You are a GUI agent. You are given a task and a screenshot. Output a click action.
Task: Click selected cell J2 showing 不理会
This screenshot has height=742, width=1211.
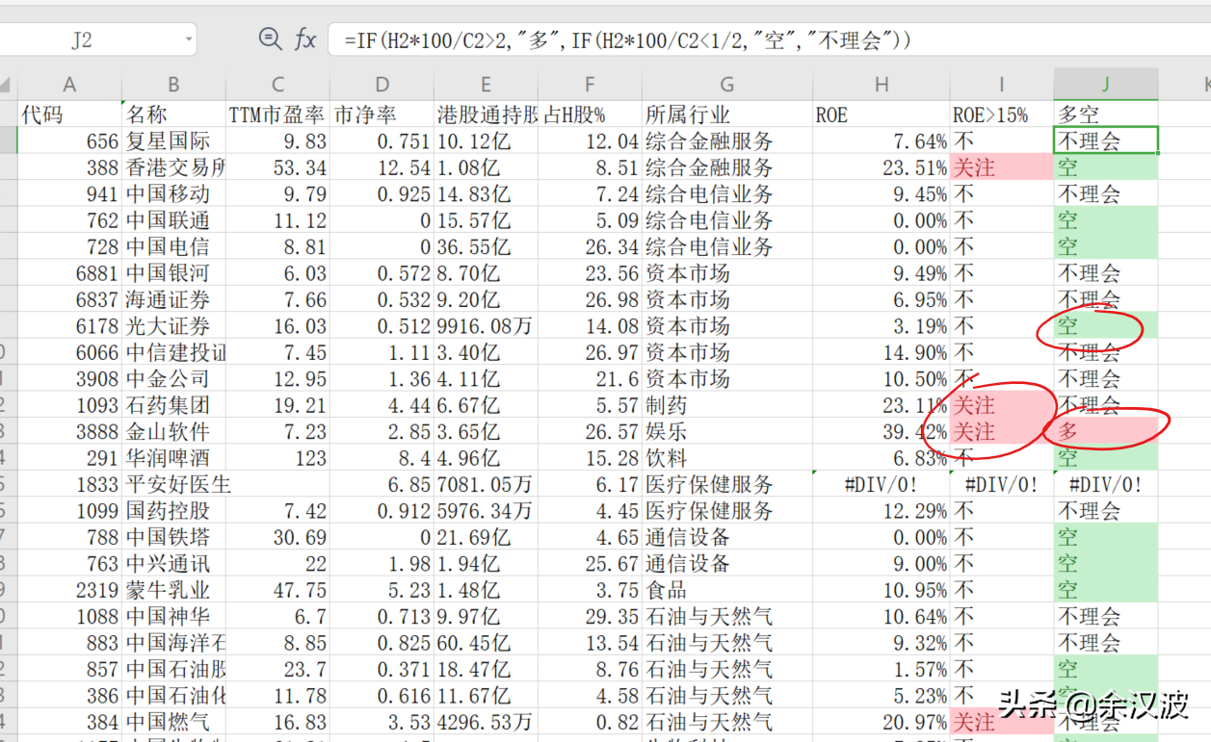click(x=1106, y=141)
